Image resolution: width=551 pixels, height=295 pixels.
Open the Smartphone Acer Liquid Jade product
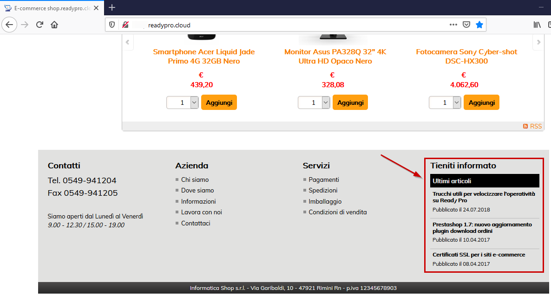[x=204, y=57]
